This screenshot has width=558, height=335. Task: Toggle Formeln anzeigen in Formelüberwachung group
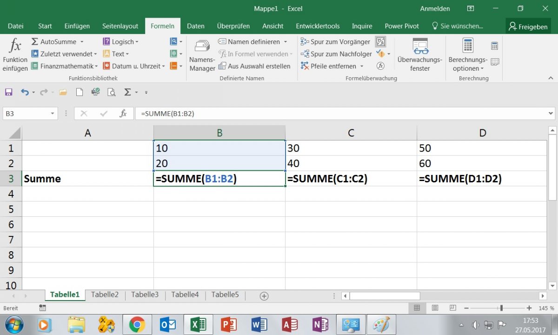381,41
